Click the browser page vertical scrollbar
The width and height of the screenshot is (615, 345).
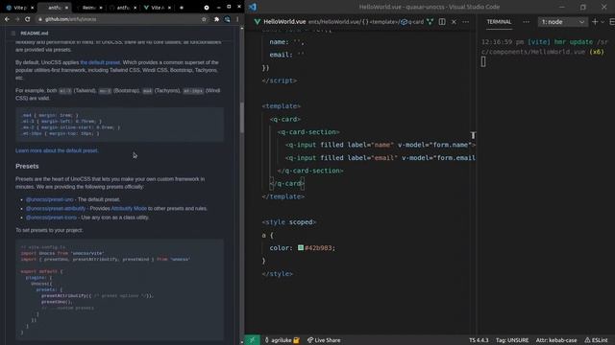pos(241,117)
